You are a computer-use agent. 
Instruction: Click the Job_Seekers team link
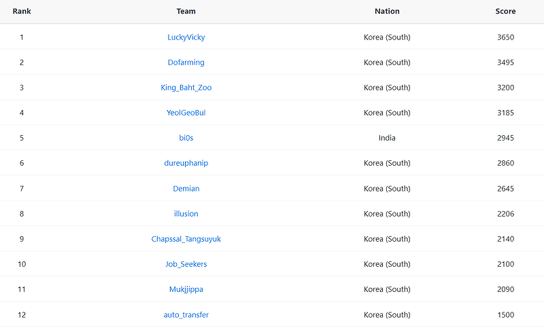(x=186, y=264)
